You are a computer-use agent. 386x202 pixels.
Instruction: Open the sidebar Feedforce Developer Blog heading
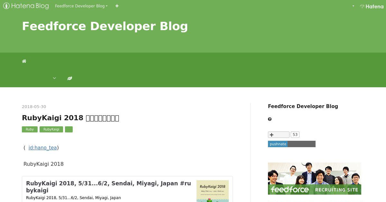(x=303, y=106)
